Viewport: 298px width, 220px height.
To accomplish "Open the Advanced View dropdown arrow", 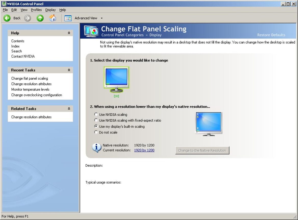I will [102, 18].
